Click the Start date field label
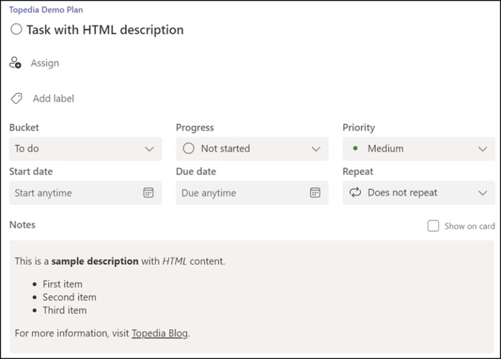 (31, 172)
